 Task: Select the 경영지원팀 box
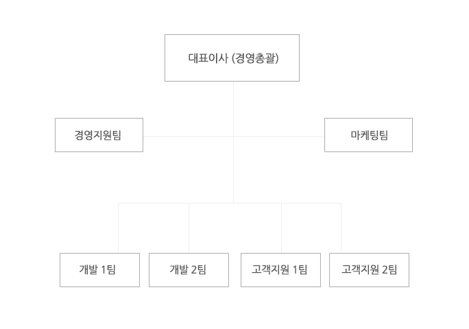(x=99, y=135)
